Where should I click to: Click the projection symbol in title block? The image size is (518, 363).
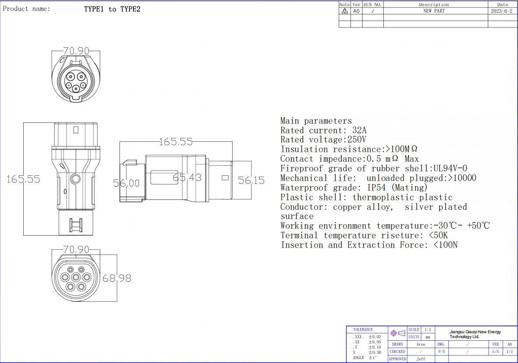[x=398, y=333]
